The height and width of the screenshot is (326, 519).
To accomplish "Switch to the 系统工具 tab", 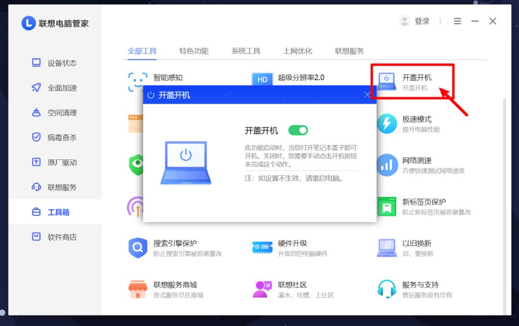I will click(x=245, y=50).
